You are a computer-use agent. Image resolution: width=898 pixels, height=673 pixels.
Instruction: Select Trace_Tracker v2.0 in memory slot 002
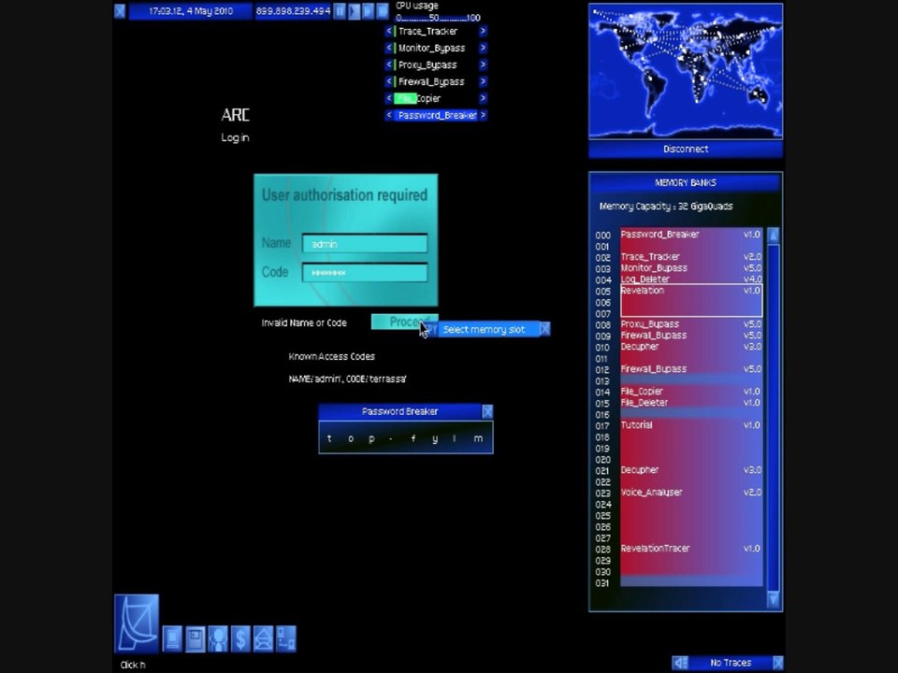691,256
